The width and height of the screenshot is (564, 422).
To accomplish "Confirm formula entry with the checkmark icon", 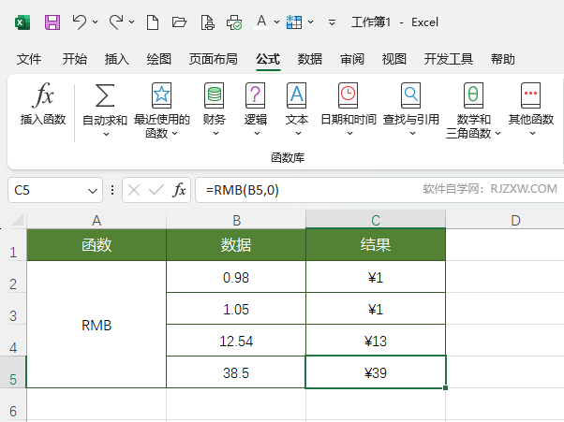I will click(x=156, y=190).
